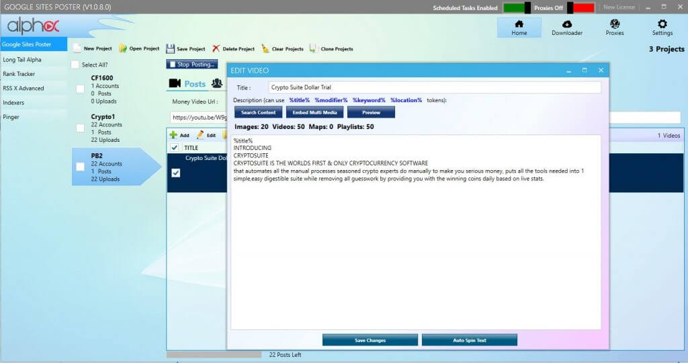Toggle the Select All checkbox

pyautogui.click(x=75, y=65)
